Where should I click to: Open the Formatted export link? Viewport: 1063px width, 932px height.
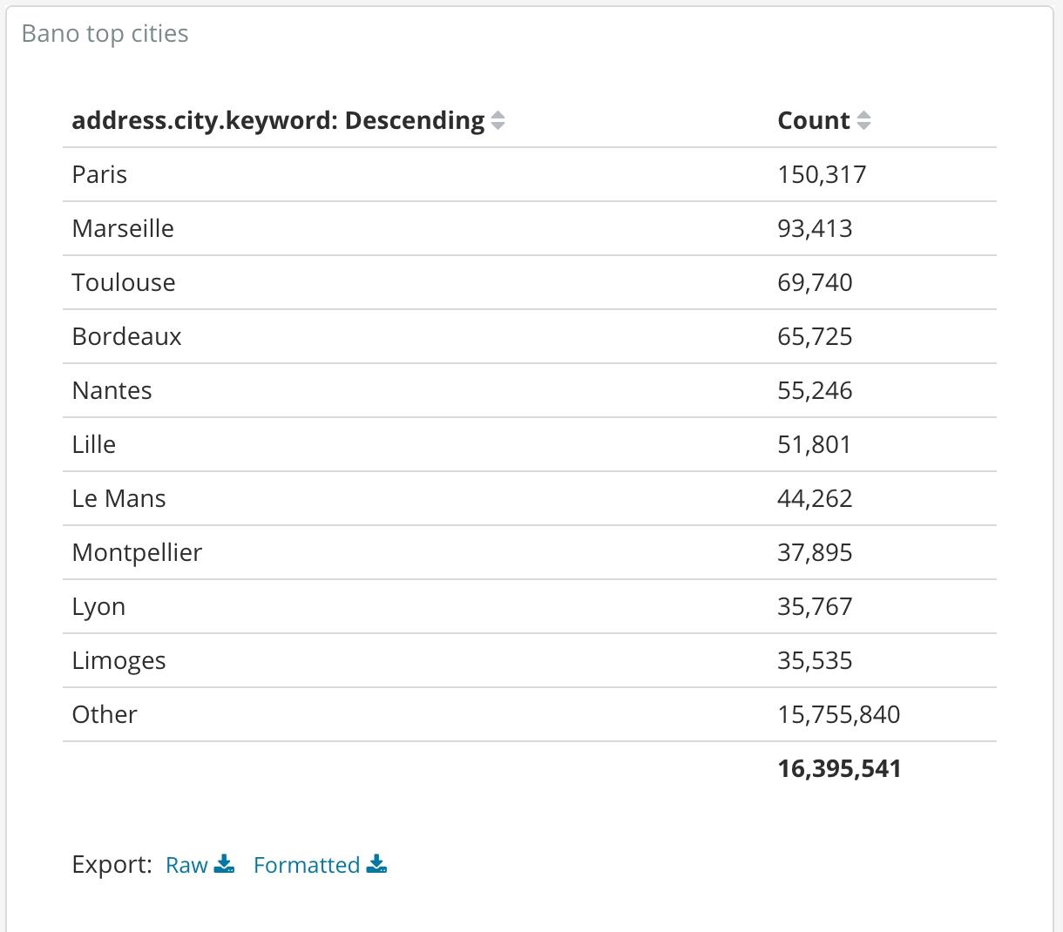click(307, 865)
